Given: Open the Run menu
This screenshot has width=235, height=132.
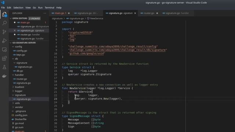Looking at the screenshot, I should (40, 8).
